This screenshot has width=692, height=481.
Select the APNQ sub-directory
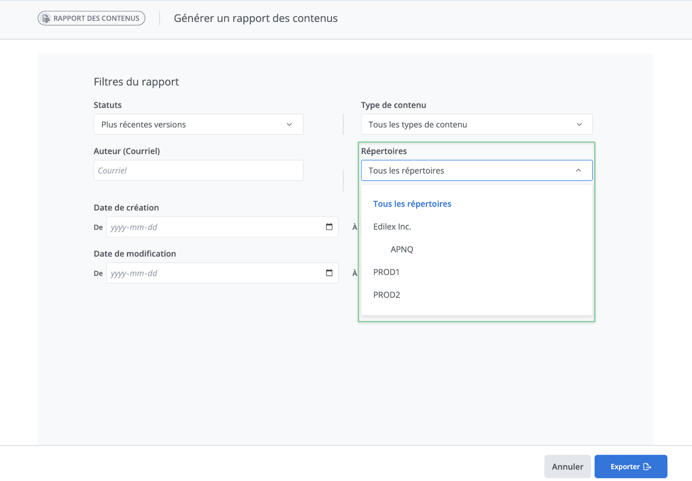coord(402,250)
